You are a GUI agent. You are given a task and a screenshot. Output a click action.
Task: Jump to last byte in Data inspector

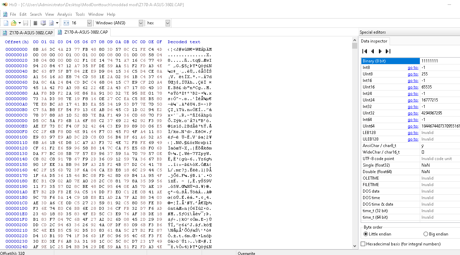click(x=388, y=51)
